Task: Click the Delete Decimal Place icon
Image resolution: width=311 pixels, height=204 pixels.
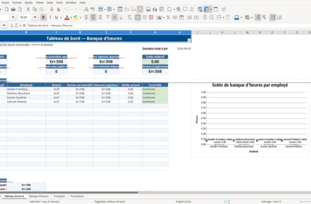Action: point(196,17)
